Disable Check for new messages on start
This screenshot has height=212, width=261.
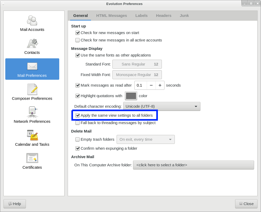point(77,33)
